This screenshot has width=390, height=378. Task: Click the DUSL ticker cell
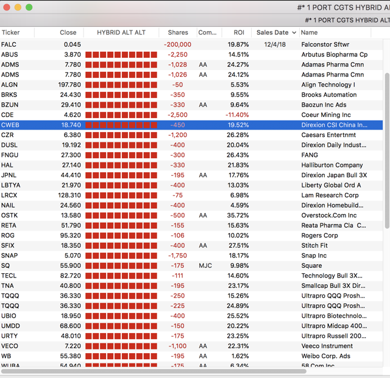[9, 145]
